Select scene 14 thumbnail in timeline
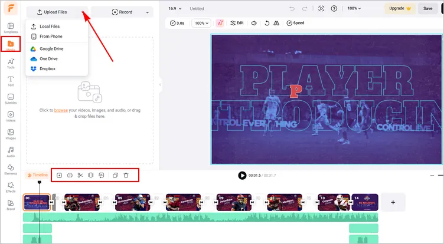The image size is (444, 244). pyautogui.click(x=365, y=202)
